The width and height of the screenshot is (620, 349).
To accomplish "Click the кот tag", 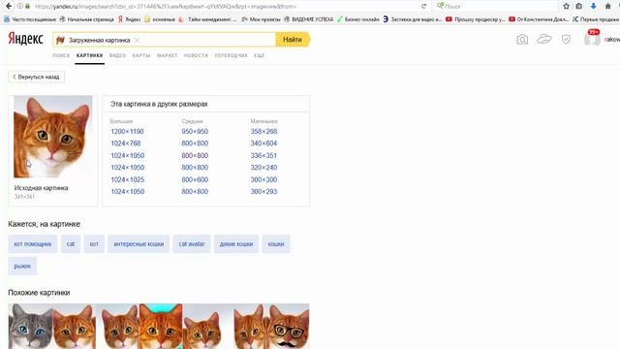I will click(94, 244).
